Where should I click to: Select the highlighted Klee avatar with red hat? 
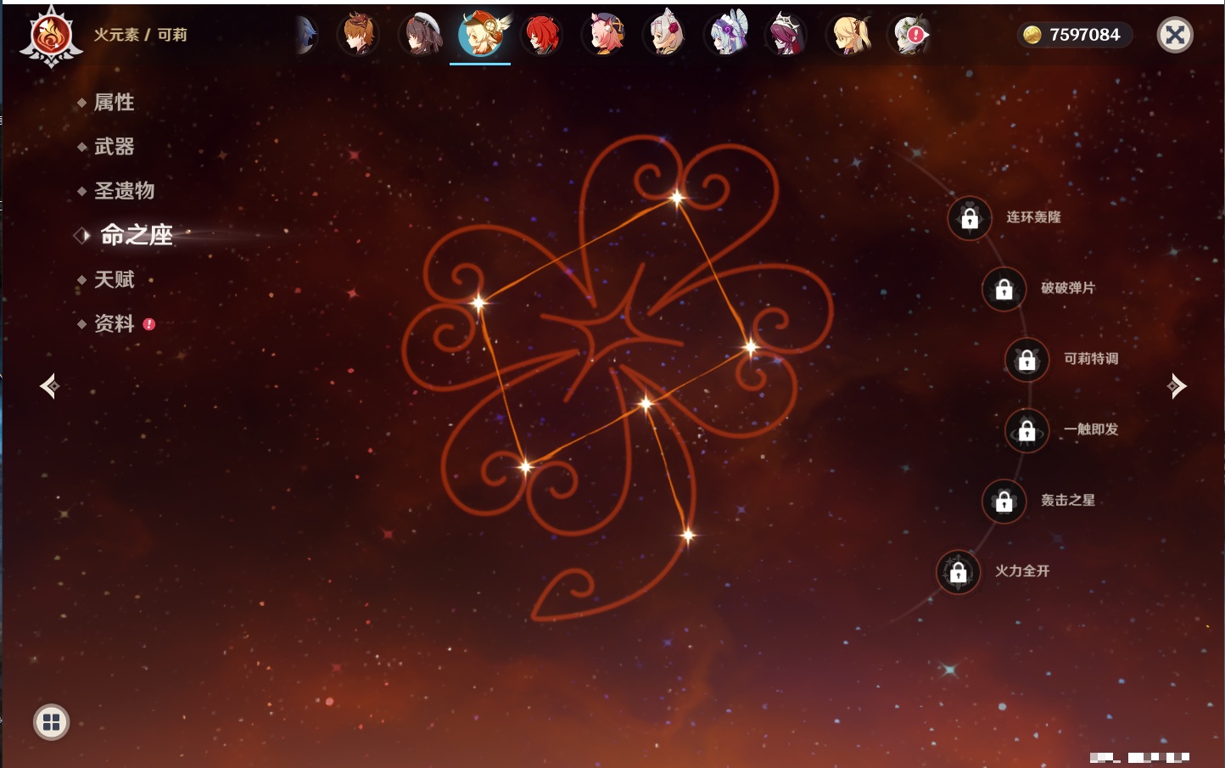[481, 35]
